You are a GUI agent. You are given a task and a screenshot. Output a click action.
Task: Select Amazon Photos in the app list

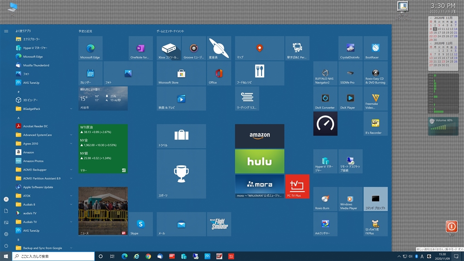coord(44,161)
